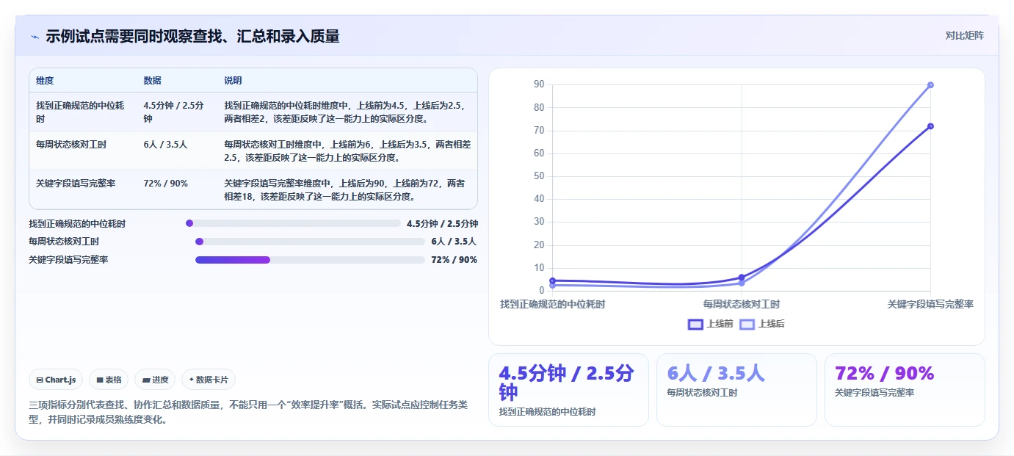
Task: Click the 上线前 point above 每周状态核对工时
Action: pyautogui.click(x=741, y=278)
